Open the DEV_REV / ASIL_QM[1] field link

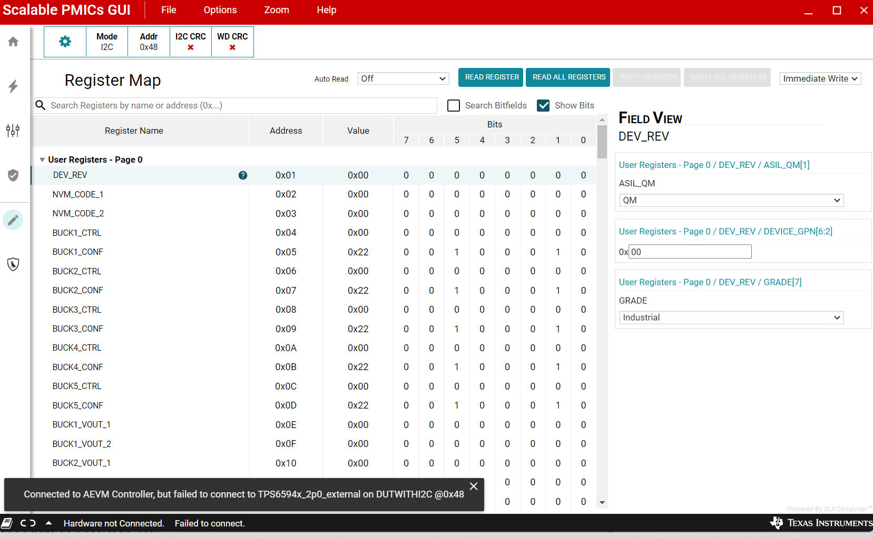tap(714, 165)
